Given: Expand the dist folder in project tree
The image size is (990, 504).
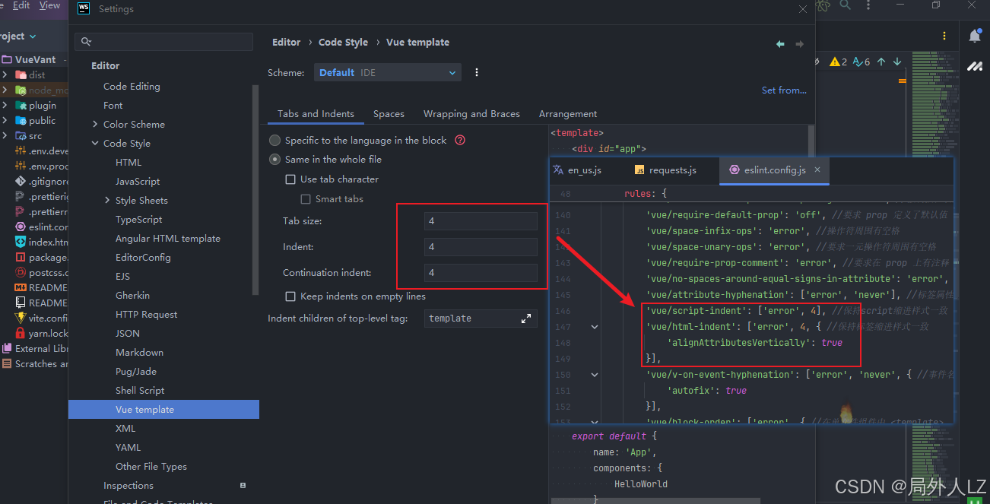Looking at the screenshot, I should pos(5,75).
